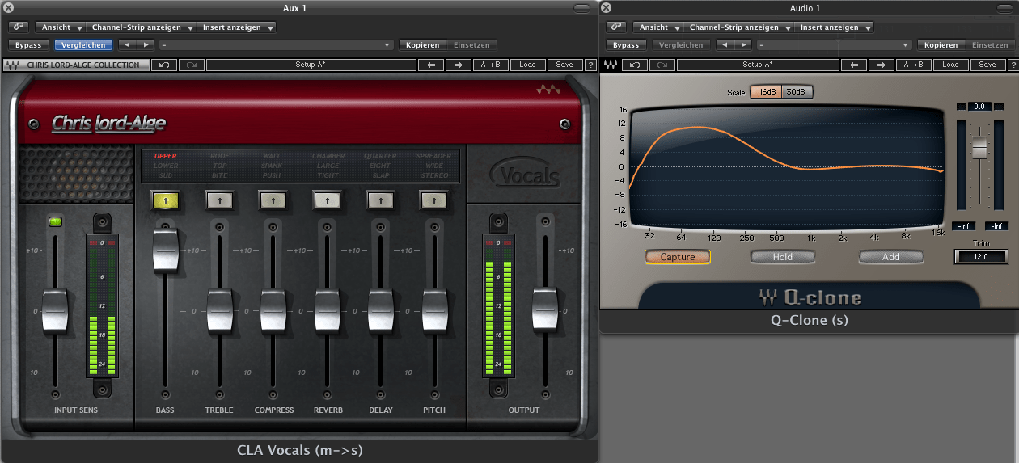Click Save in CLA Vocals toolbar
This screenshot has width=1019, height=463.
pos(564,65)
